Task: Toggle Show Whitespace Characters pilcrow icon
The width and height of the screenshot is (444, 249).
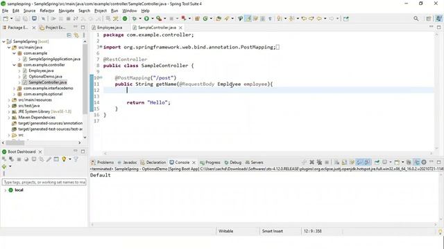Action: [x=270, y=19]
